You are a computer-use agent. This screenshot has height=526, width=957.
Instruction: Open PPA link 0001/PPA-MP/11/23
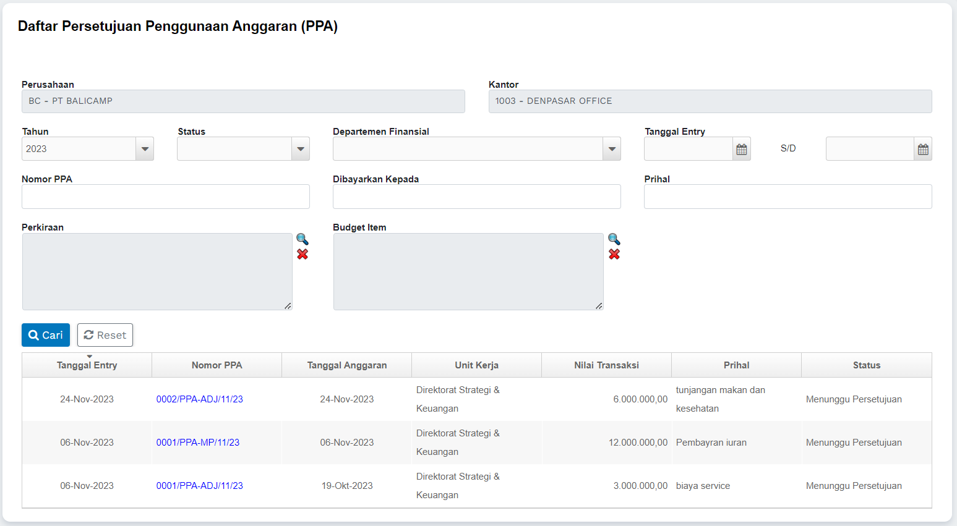point(197,443)
